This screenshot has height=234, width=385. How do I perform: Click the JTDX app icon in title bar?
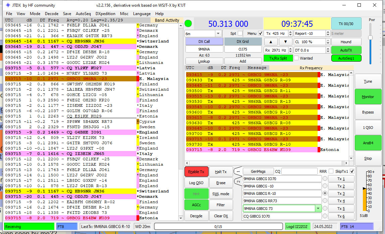pyautogui.click(x=8, y=5)
